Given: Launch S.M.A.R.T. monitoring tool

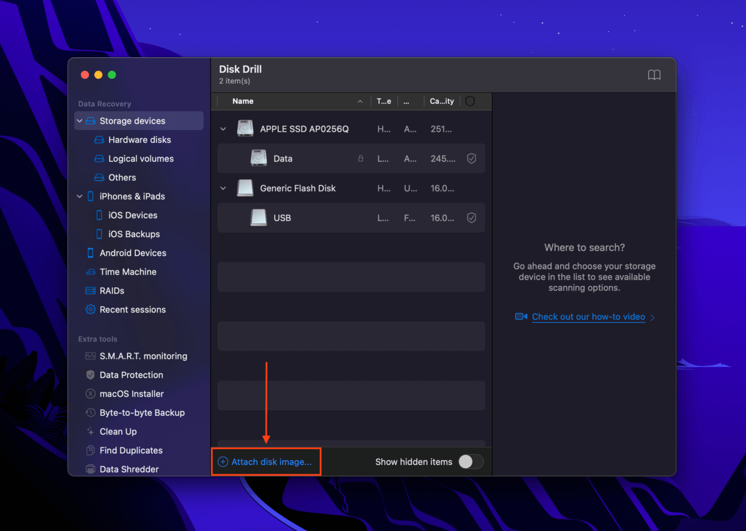Looking at the screenshot, I should click(143, 356).
